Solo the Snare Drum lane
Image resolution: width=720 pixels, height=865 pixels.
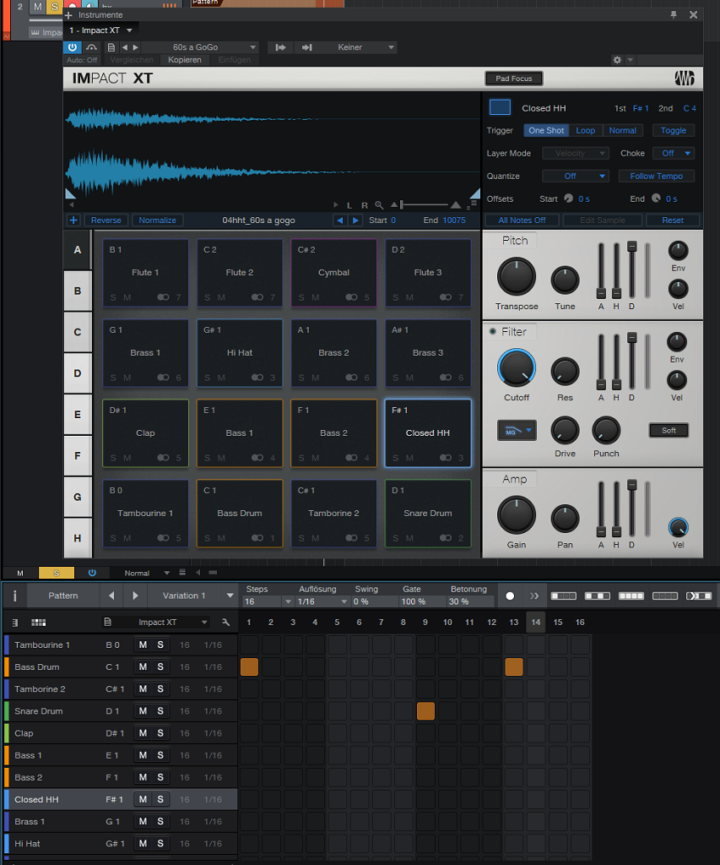[160, 711]
